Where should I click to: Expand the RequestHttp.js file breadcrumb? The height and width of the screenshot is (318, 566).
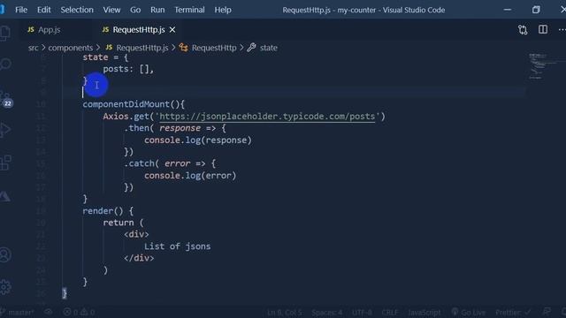(142, 48)
